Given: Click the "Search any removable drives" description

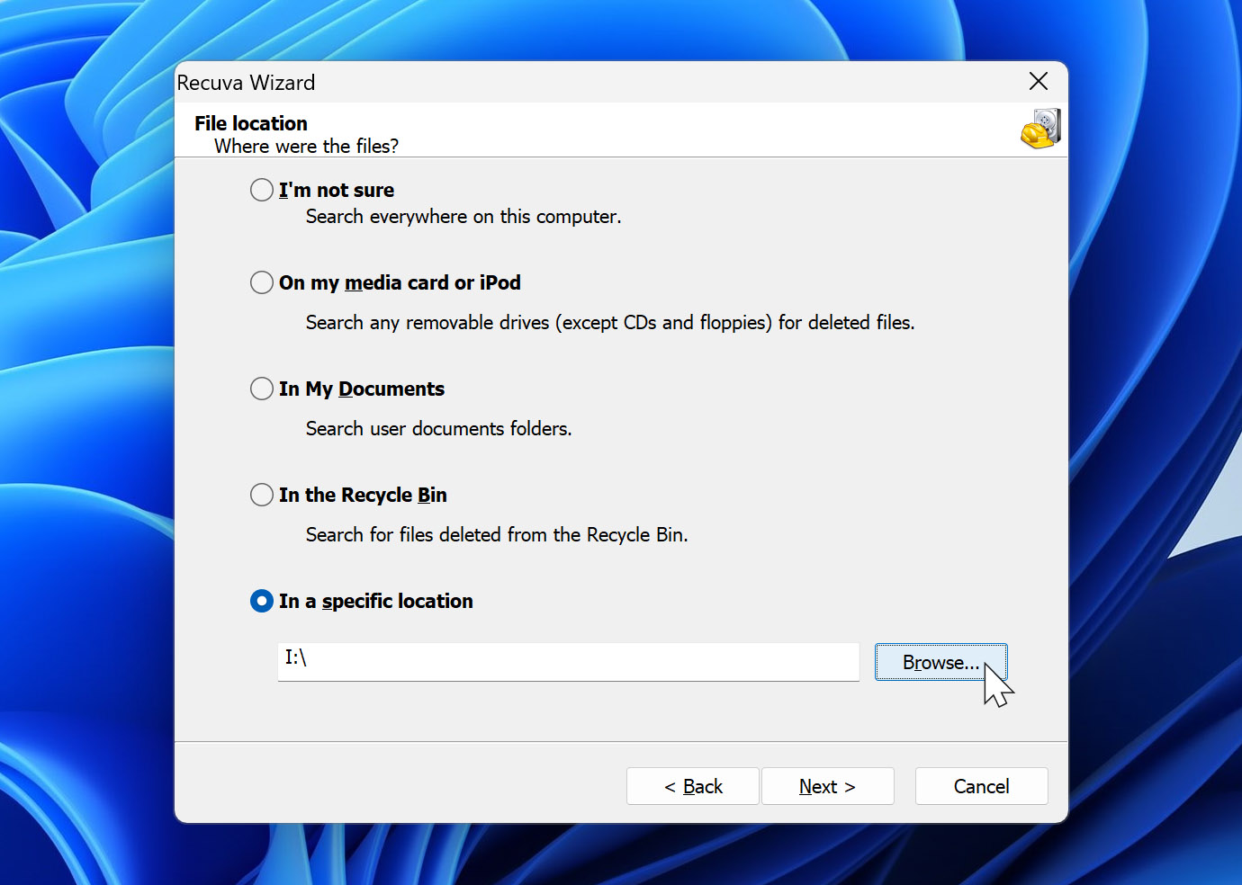Looking at the screenshot, I should [x=610, y=323].
